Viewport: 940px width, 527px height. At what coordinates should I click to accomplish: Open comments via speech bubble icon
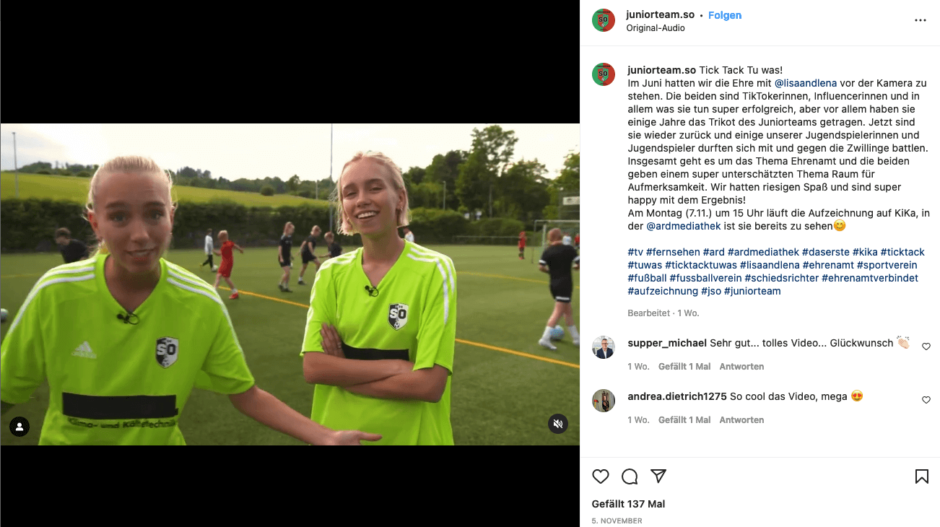coord(630,476)
